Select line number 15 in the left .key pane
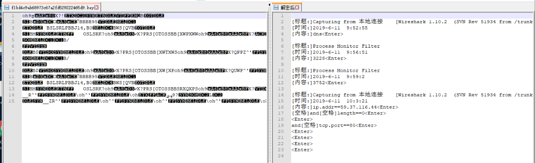This screenshot has height=163, width=536. tap(12, 101)
